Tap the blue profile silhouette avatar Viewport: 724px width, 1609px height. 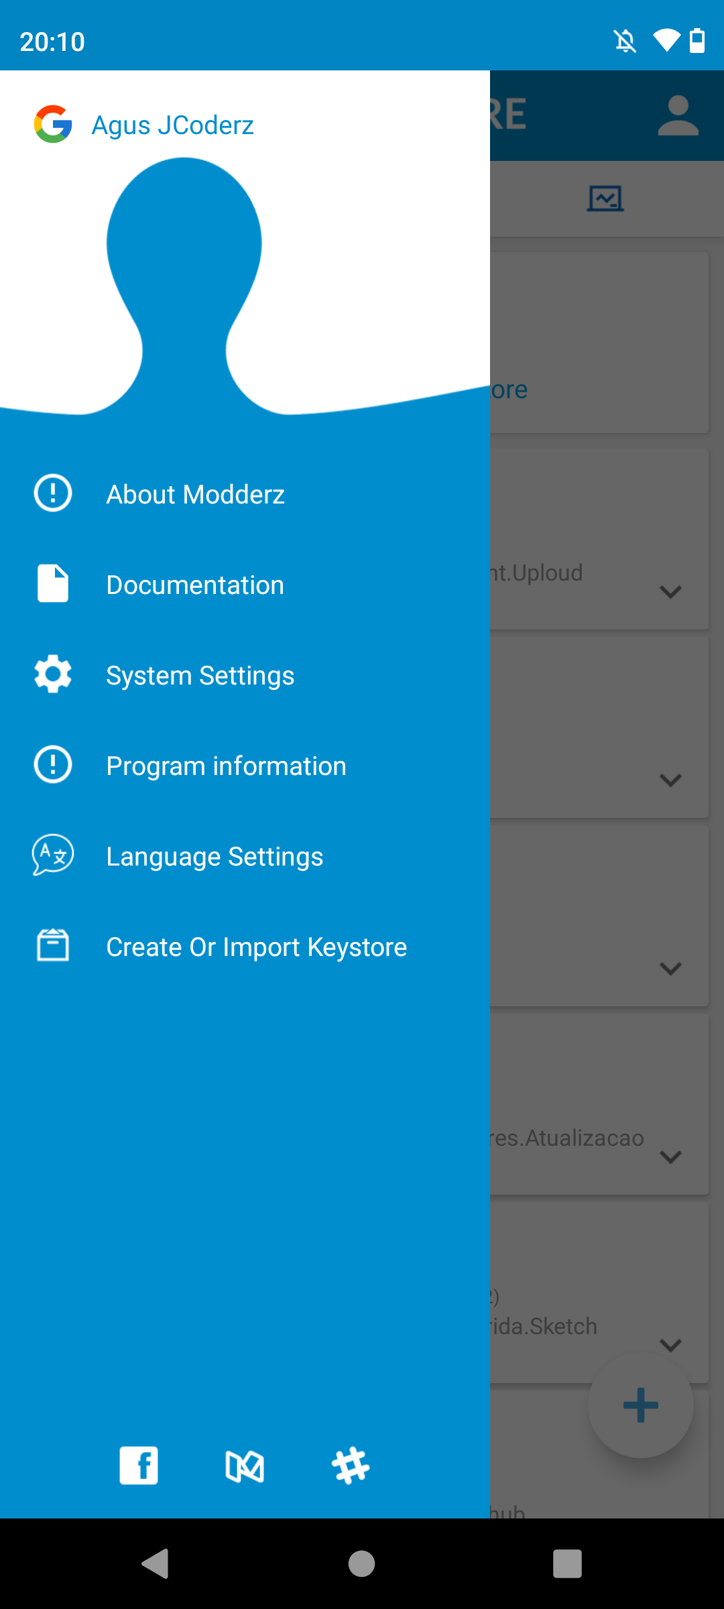point(184,286)
